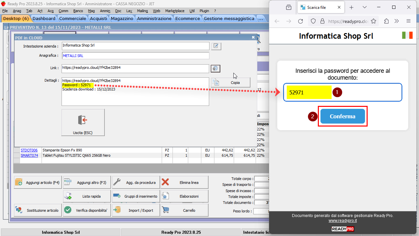Open the Carrello shopping cart button

tap(184, 210)
